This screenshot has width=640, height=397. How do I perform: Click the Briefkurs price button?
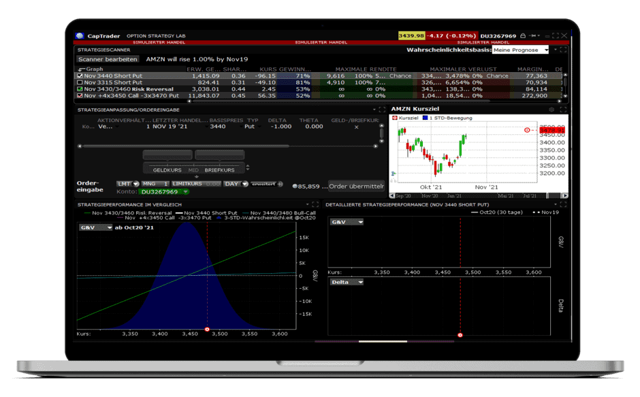(x=220, y=170)
